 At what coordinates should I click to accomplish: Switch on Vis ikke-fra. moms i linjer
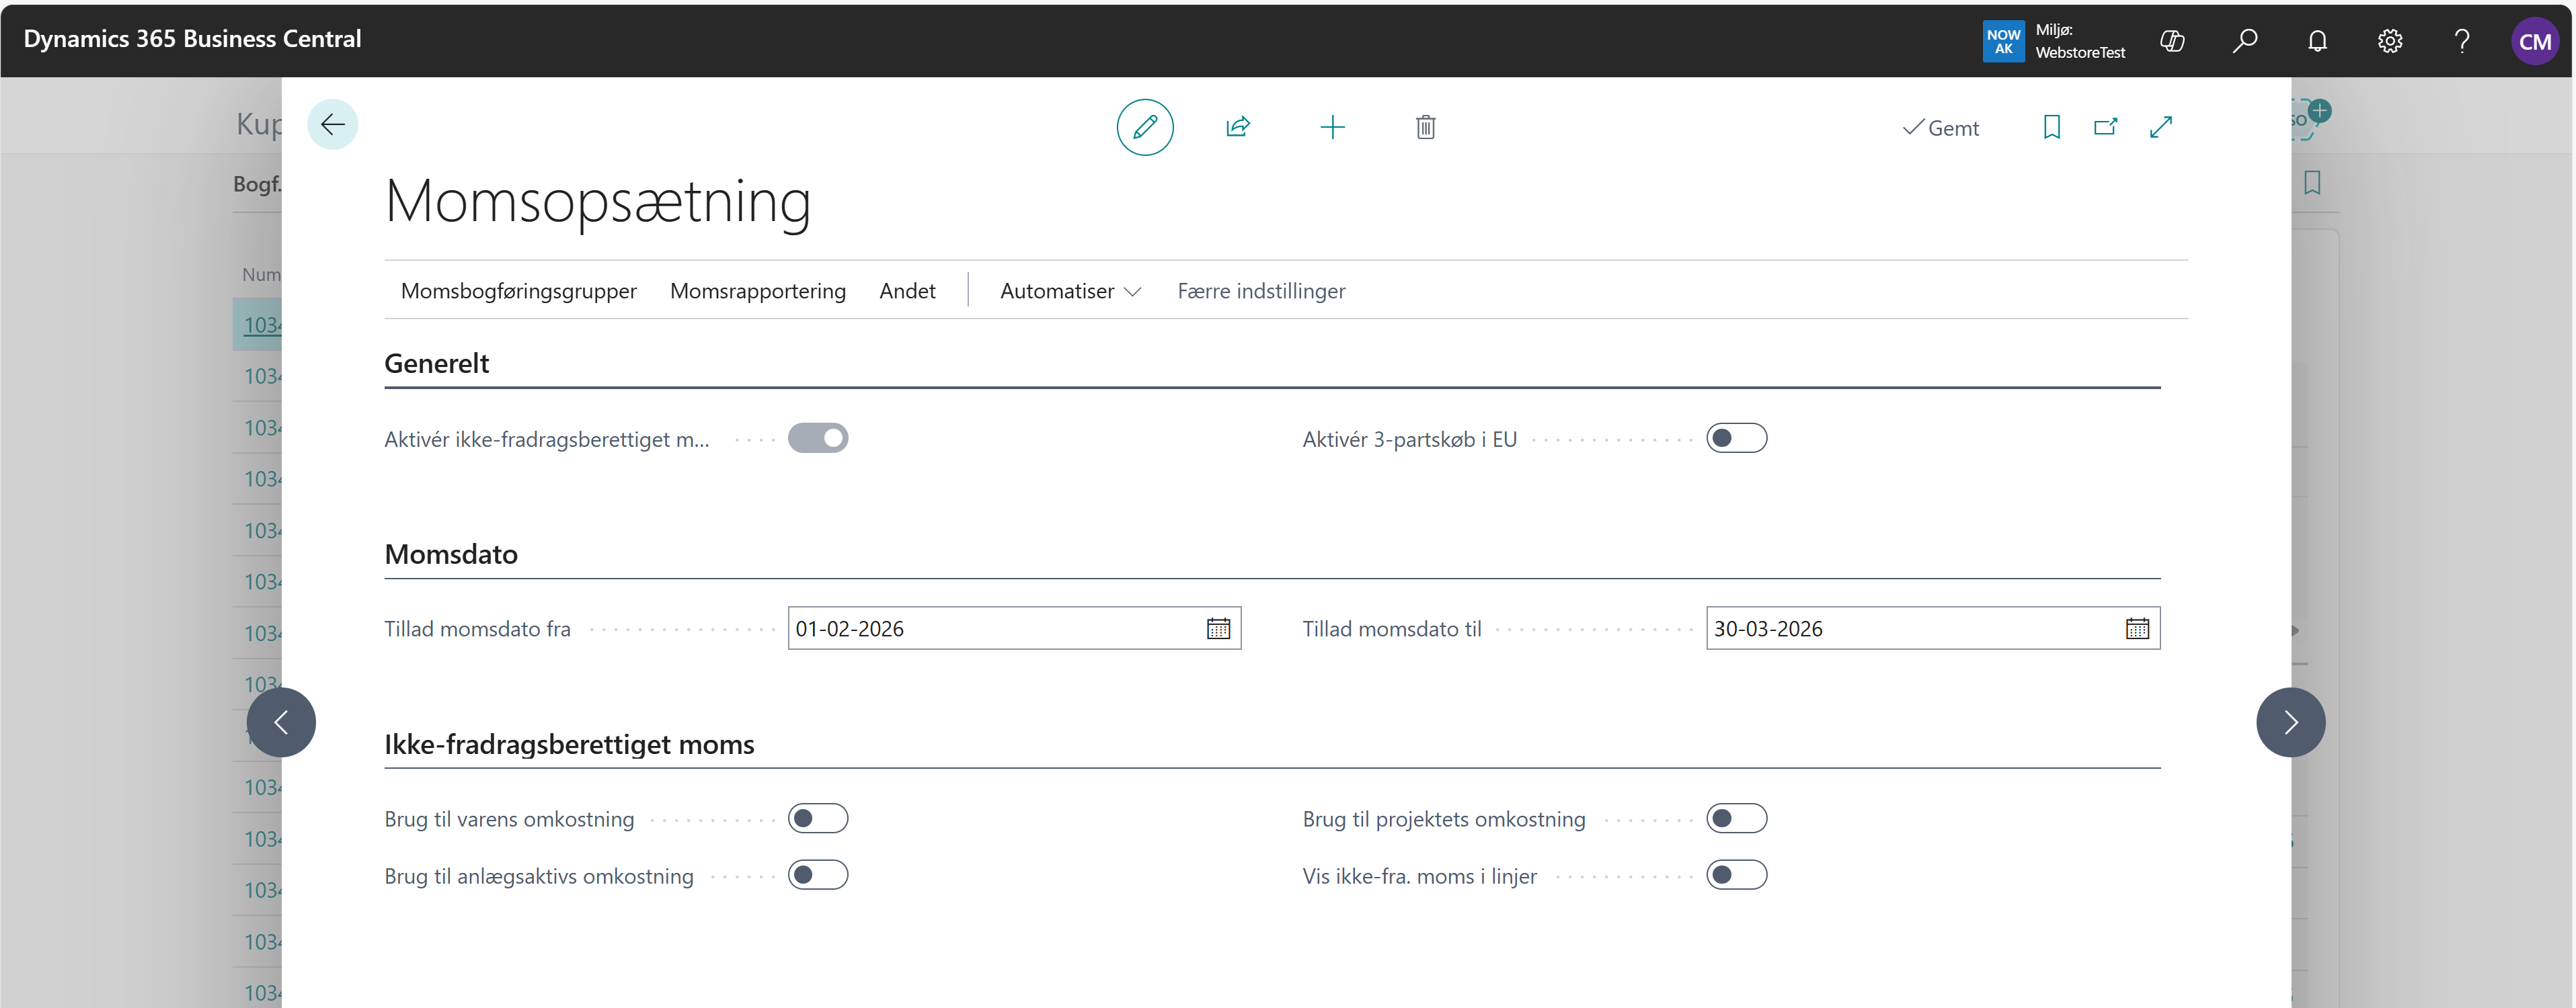pos(1736,875)
